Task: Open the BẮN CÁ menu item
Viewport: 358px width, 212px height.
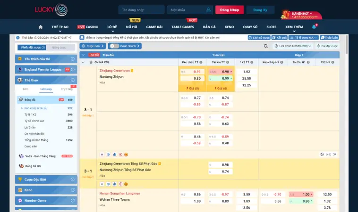Action: pos(209,27)
